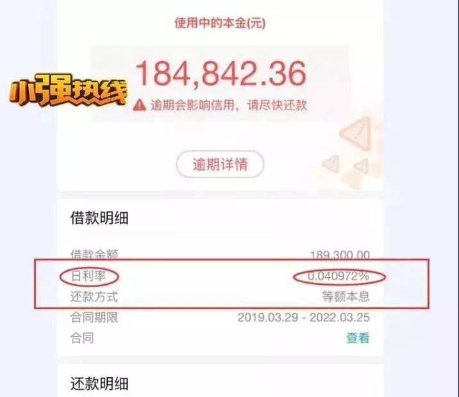Click the 查看 contract link
Image resolution: width=459 pixels, height=397 pixels.
pyautogui.click(x=358, y=338)
